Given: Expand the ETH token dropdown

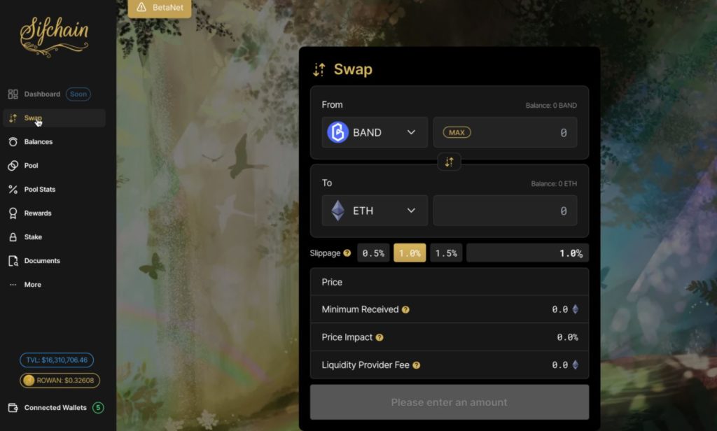Looking at the screenshot, I should 375,210.
